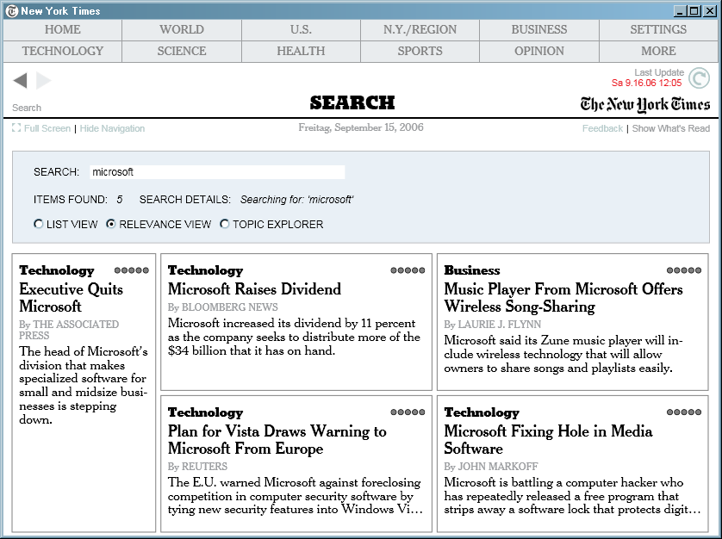
Task: Click the E.U. warned Microsoft summary text
Action: pyautogui.click(x=296, y=496)
